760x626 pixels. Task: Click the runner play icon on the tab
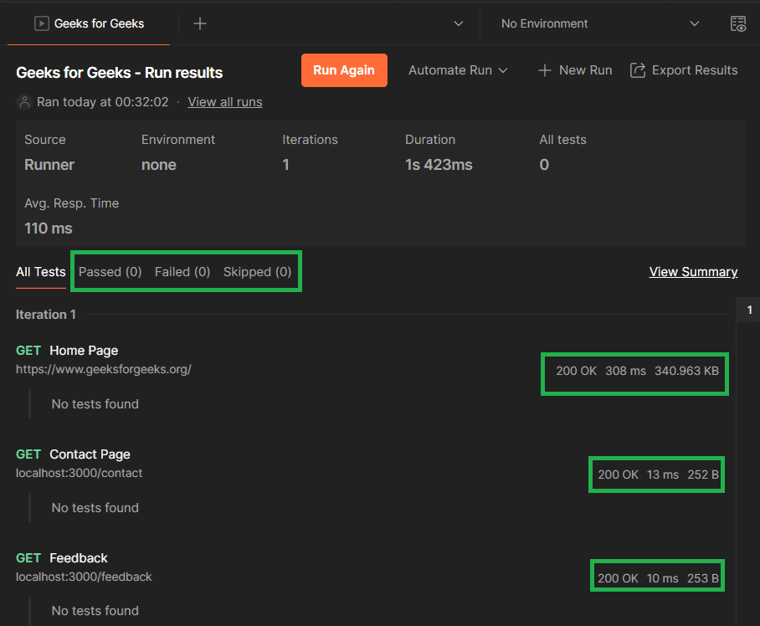pos(41,23)
